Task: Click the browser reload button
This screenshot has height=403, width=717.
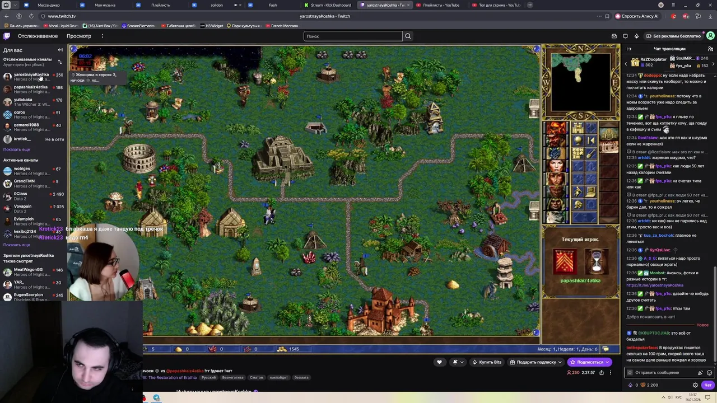Action: coord(31,16)
